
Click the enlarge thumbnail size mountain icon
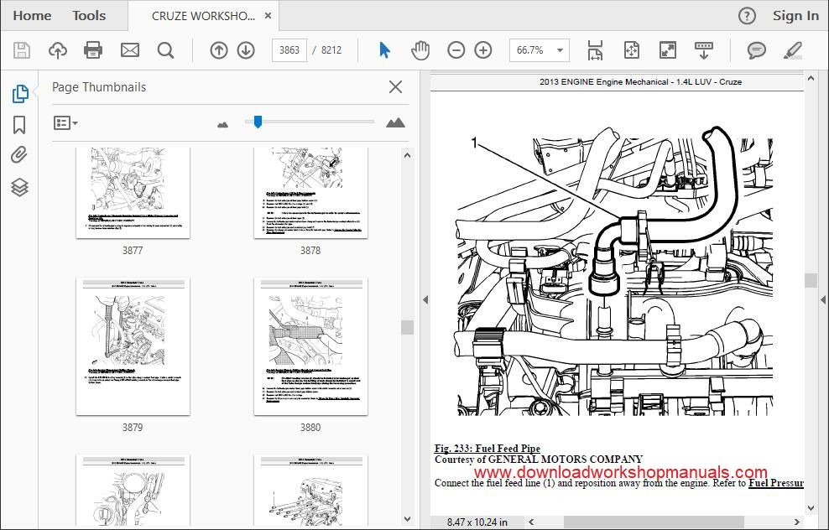[x=395, y=122]
